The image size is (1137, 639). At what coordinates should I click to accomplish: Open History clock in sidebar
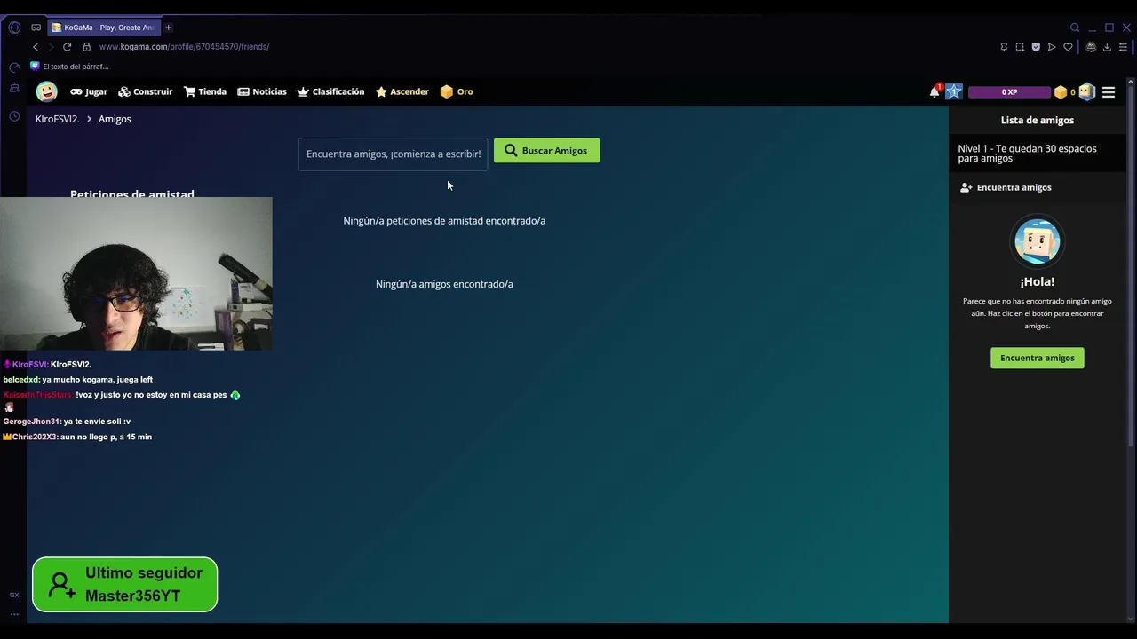click(14, 116)
